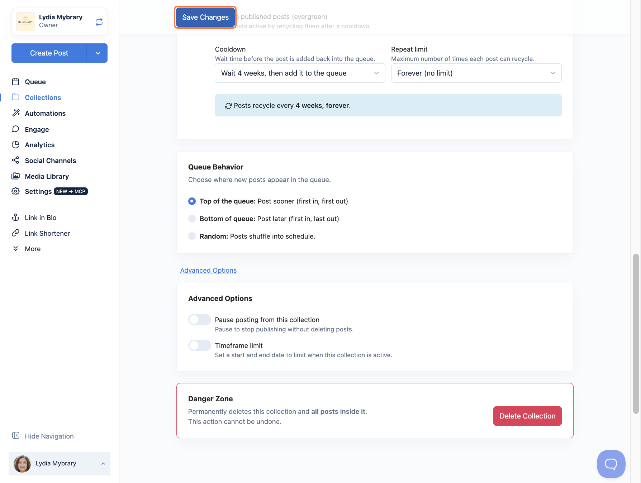Click the Link in Bio anchor icon
The width and height of the screenshot is (641, 483).
(15, 217)
